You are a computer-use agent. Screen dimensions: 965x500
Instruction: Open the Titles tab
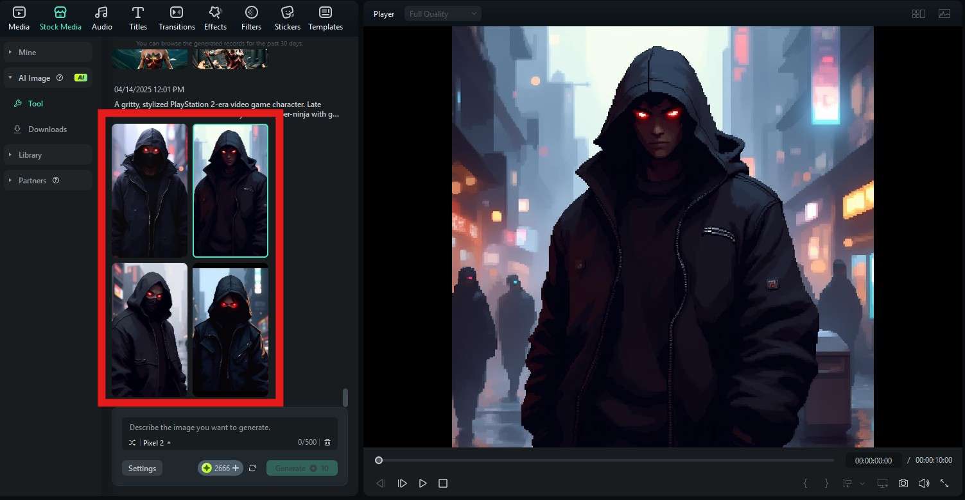138,18
